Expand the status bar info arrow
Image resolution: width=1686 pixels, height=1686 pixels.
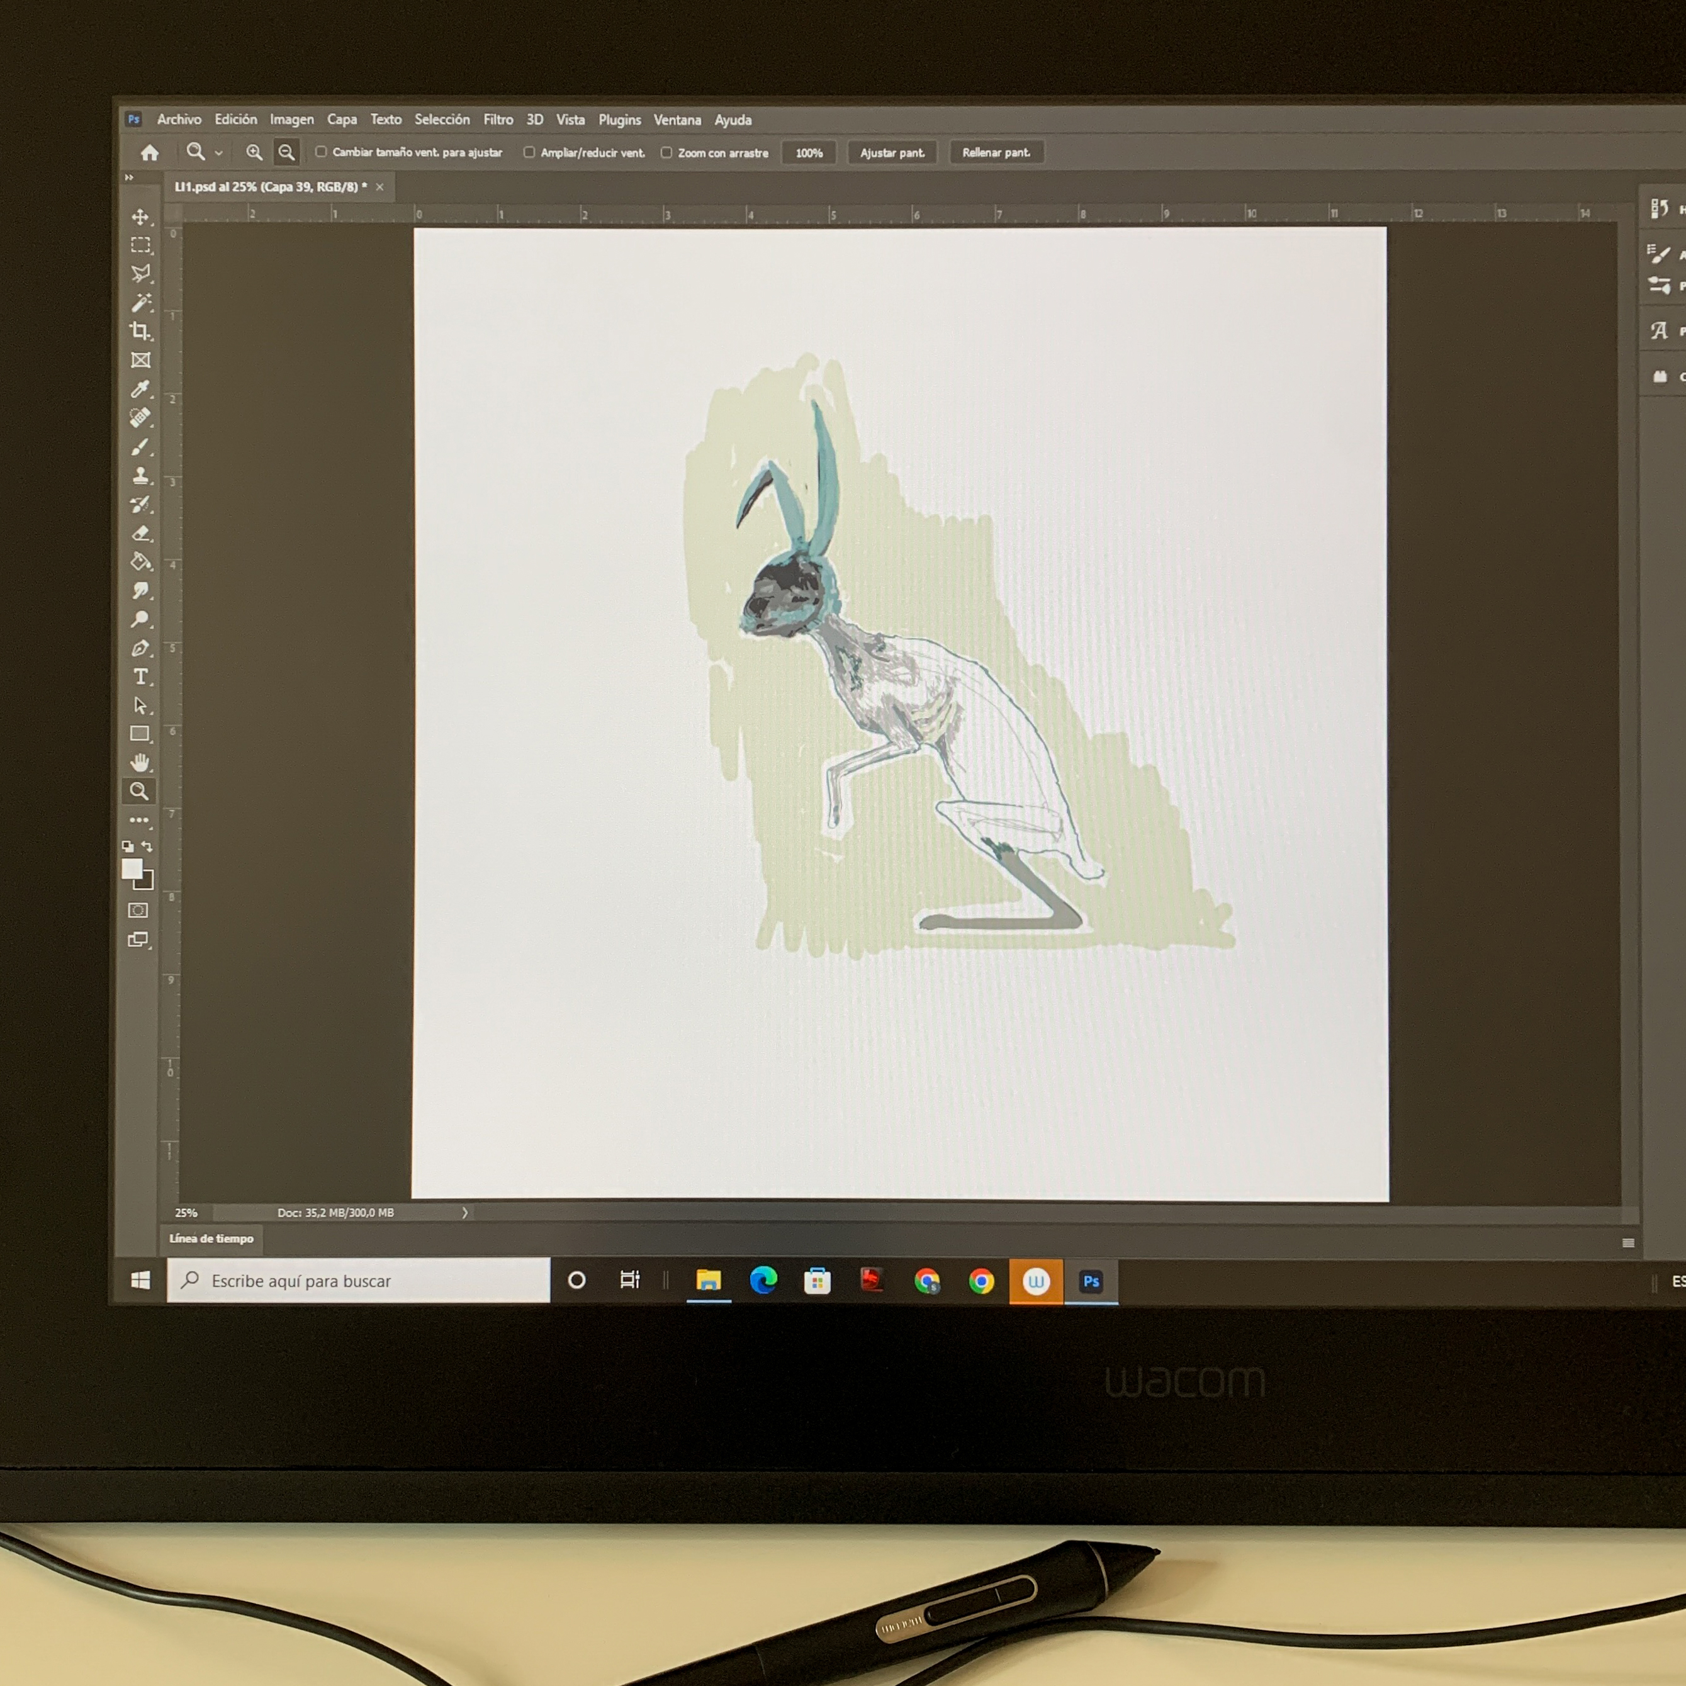click(x=465, y=1212)
